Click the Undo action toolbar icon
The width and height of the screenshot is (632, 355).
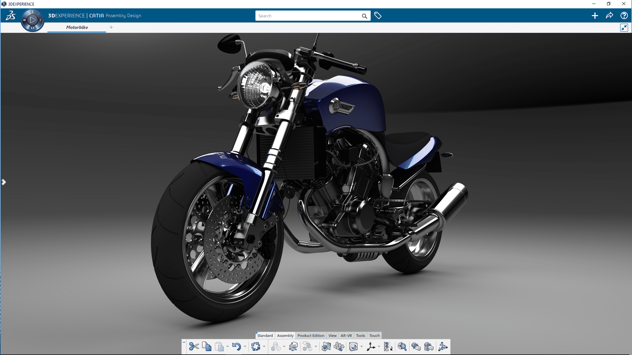pyautogui.click(x=237, y=346)
